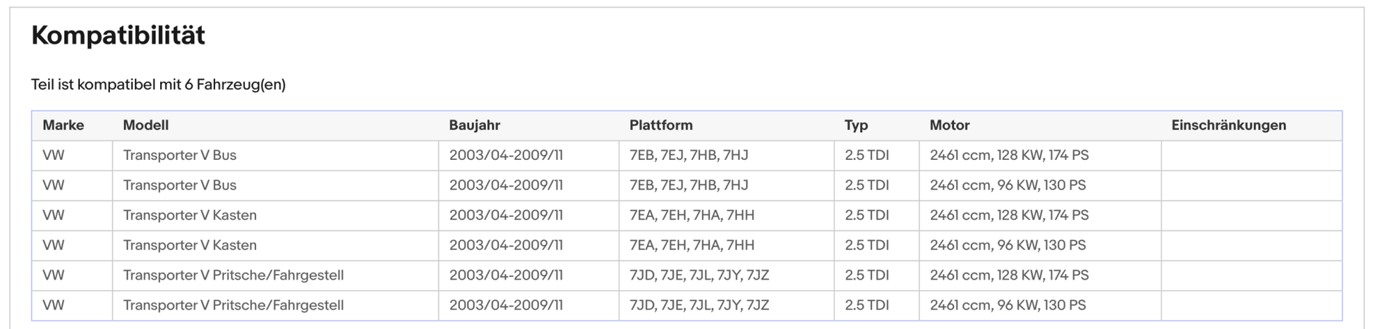1373x329 pixels.
Task: Click "Transporter V Kasten" in the fourth table row
Action: [x=189, y=245]
